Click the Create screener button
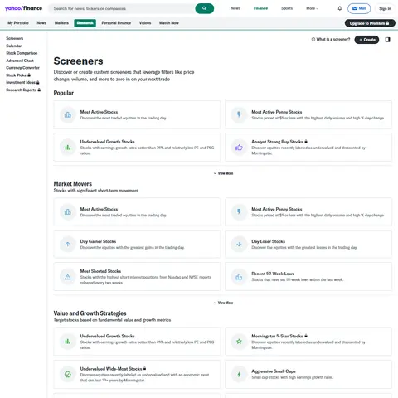 [x=366, y=40]
